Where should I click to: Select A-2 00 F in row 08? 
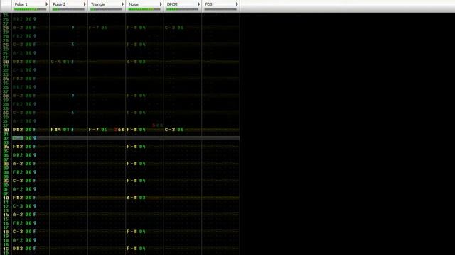(24, 164)
